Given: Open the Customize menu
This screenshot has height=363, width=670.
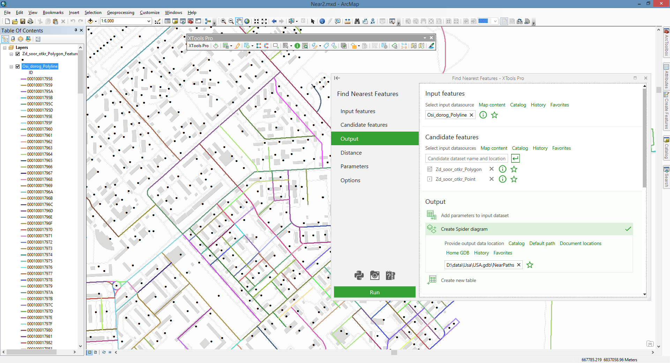Looking at the screenshot, I should [149, 13].
